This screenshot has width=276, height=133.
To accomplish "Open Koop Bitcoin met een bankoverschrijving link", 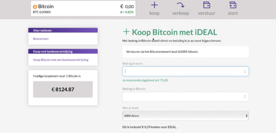I will (61, 60).
